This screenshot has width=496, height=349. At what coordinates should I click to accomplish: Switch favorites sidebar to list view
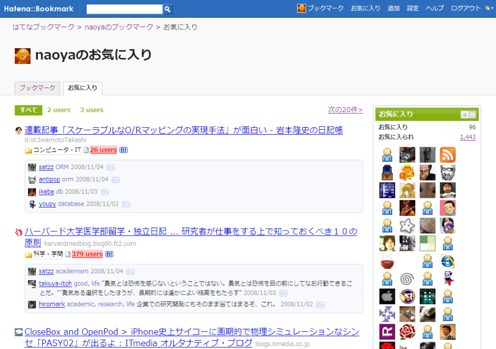[x=464, y=115]
